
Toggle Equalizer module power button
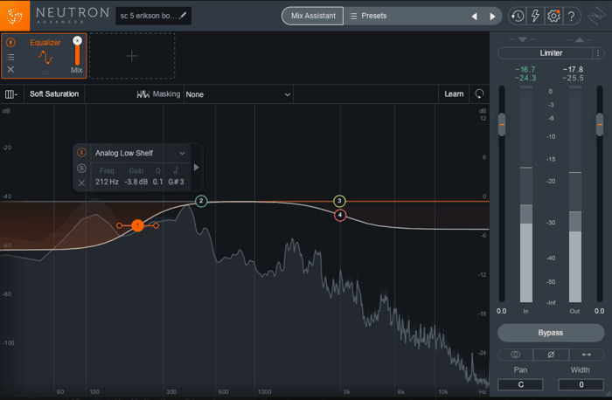(10, 43)
